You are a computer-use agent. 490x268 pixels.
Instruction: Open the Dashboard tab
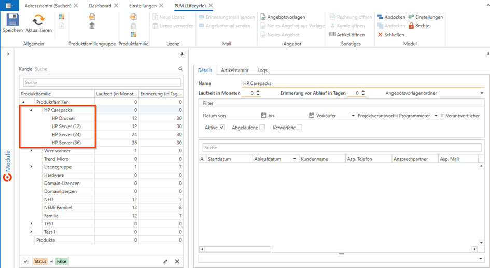coord(100,6)
